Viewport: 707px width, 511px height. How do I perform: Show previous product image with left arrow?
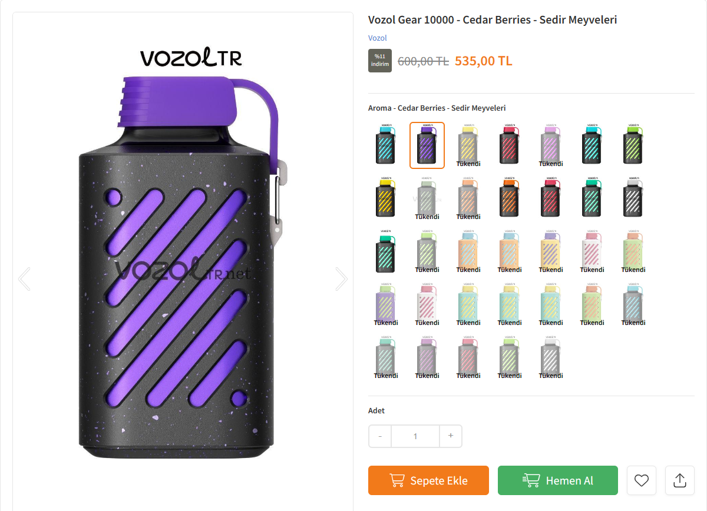coord(24,279)
